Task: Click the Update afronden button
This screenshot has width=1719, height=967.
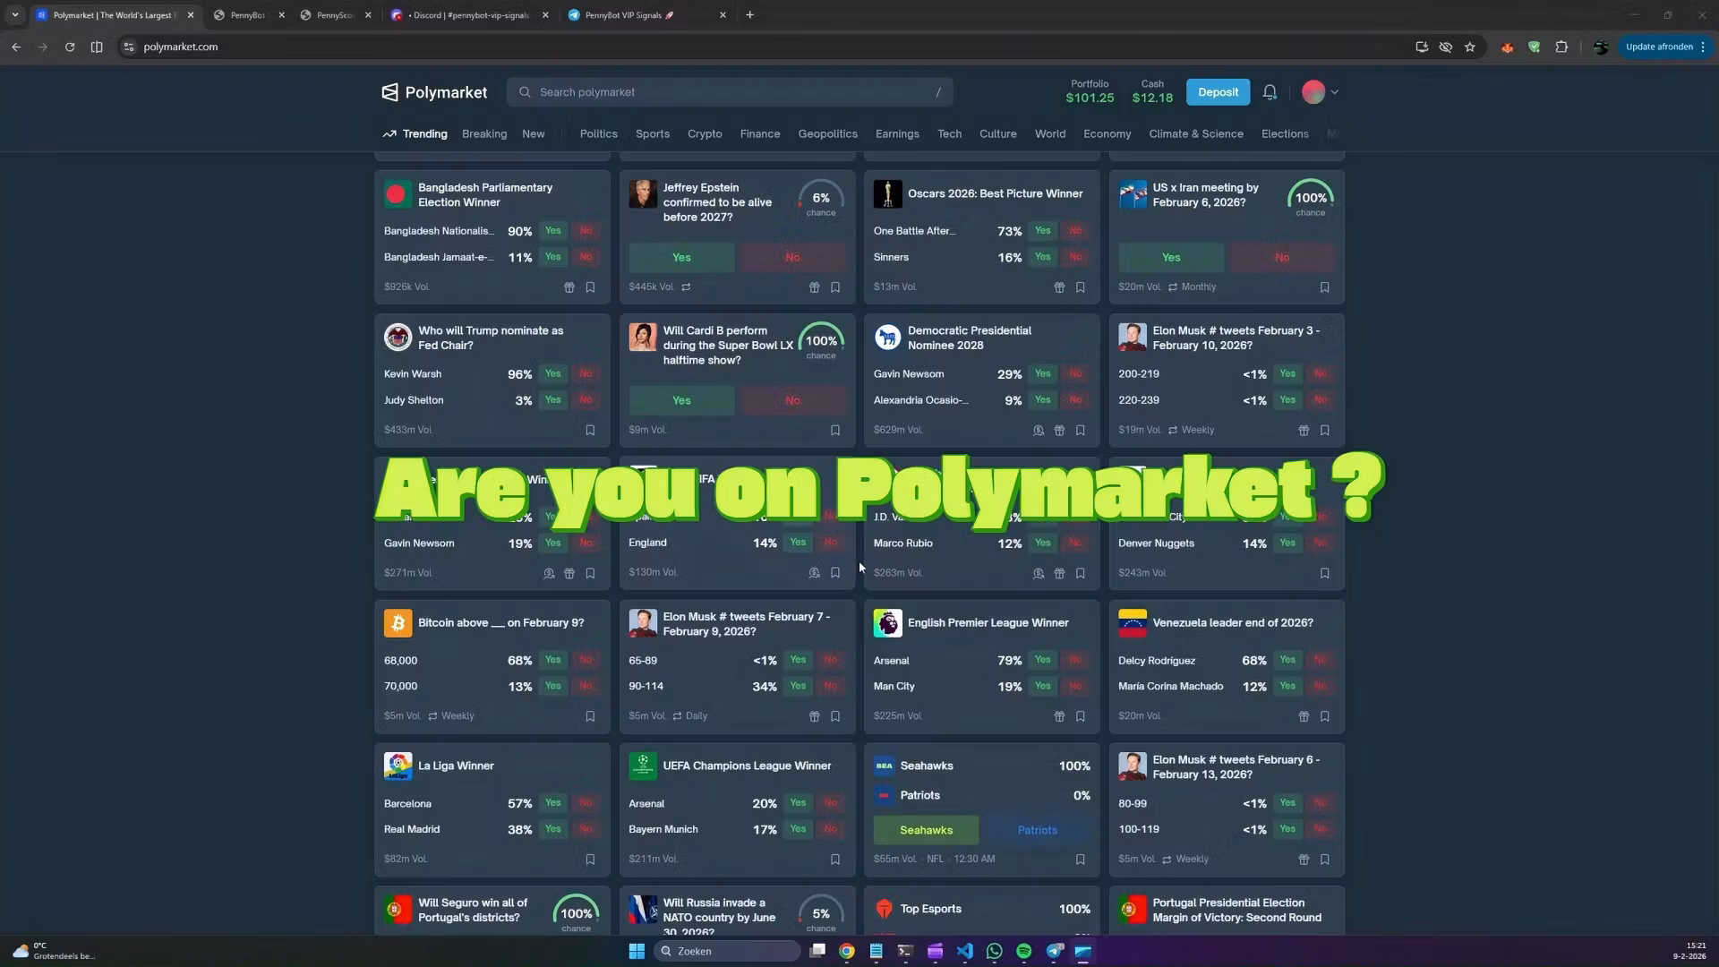Action: 1658,47
